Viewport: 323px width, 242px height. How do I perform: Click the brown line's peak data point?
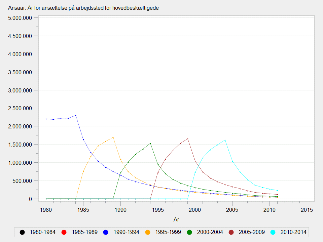[x=188, y=139]
